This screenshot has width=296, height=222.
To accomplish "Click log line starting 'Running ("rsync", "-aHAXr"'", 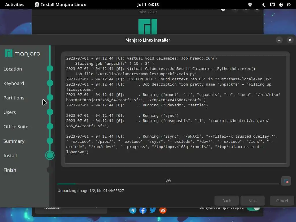I will pyautogui.click(x=172, y=144).
